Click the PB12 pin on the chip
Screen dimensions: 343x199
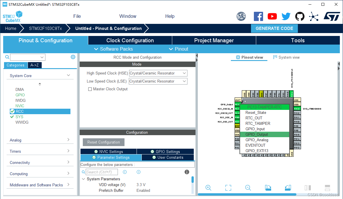(x=297, y=148)
